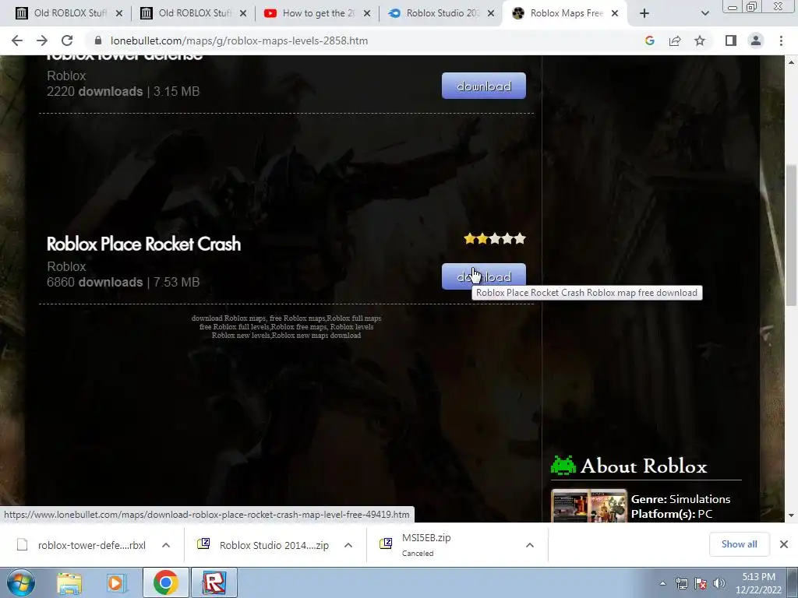This screenshot has height=598, width=798.
Task: Open the taskbar clock and date
Action: click(758, 583)
